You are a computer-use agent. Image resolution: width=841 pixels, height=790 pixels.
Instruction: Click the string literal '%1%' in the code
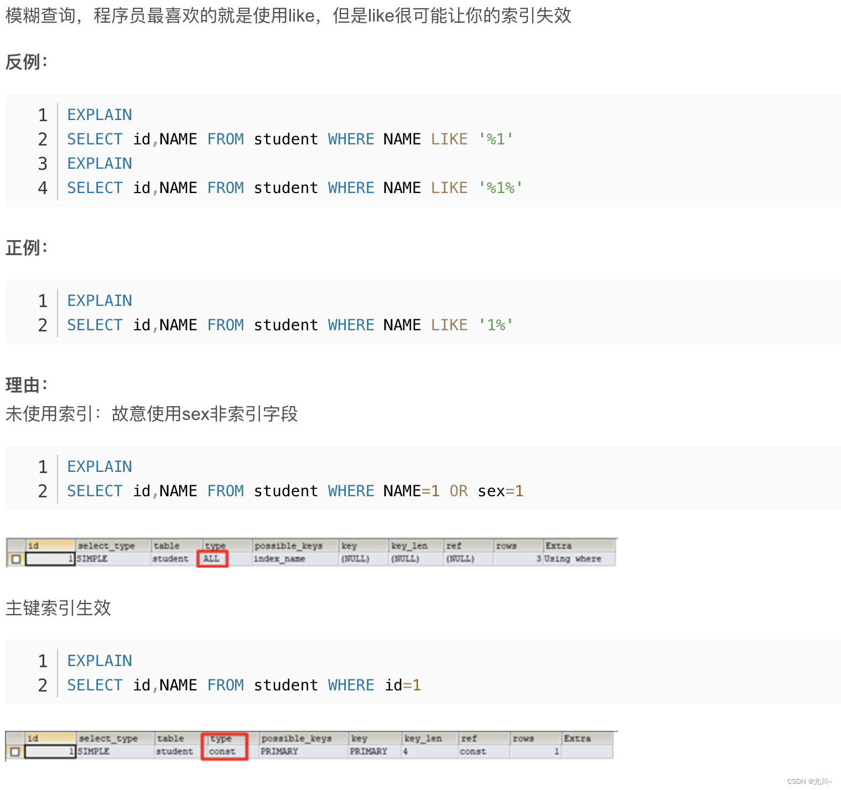pos(501,188)
